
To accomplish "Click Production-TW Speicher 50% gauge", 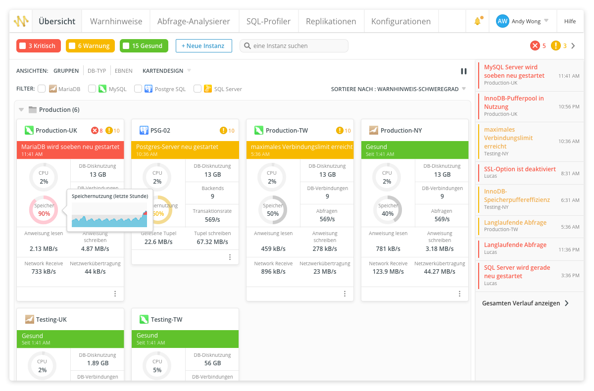I will pyautogui.click(x=273, y=209).
